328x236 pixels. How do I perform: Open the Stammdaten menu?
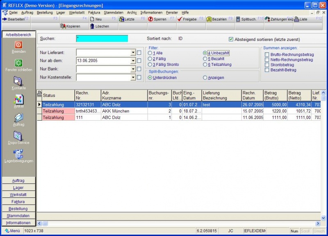click(114, 13)
